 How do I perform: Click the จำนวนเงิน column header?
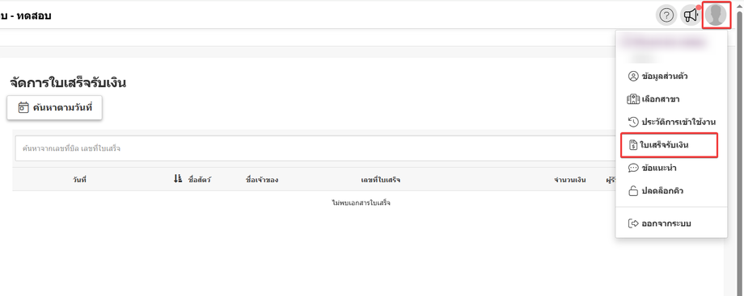pos(569,180)
